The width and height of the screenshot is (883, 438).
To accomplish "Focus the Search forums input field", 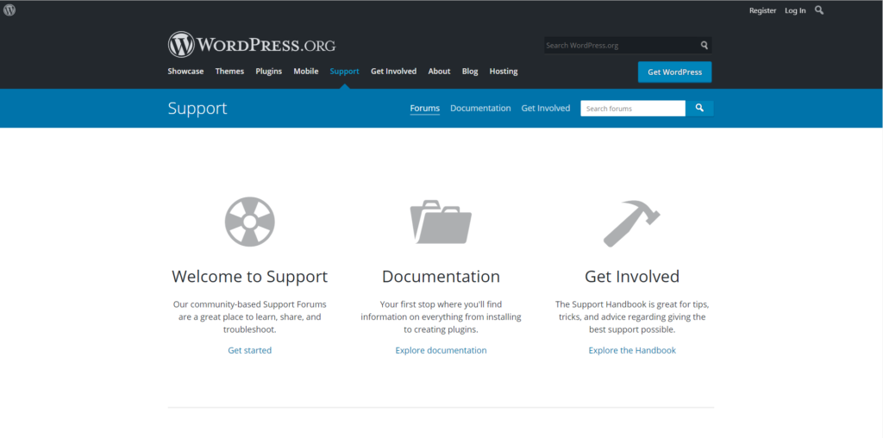I will pyautogui.click(x=633, y=108).
